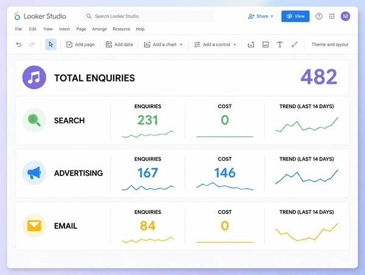The image size is (365, 275).
Task: Select the TOTAL ENQUIRIES heading
Action: 94,78
